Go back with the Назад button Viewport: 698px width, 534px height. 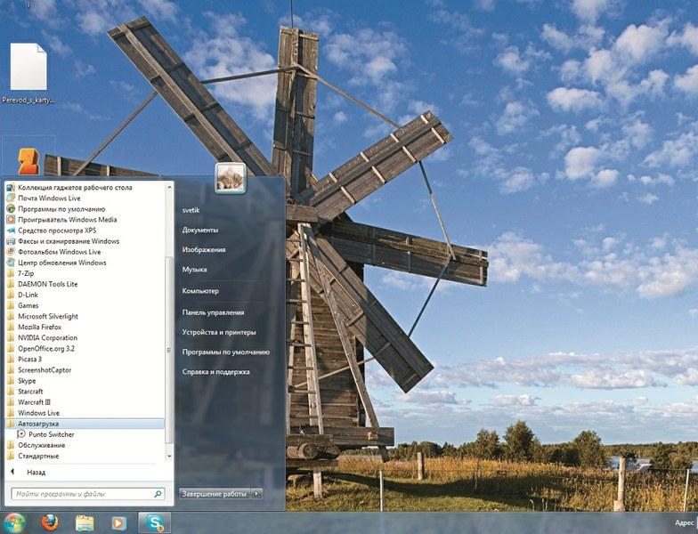pyautogui.click(x=36, y=472)
